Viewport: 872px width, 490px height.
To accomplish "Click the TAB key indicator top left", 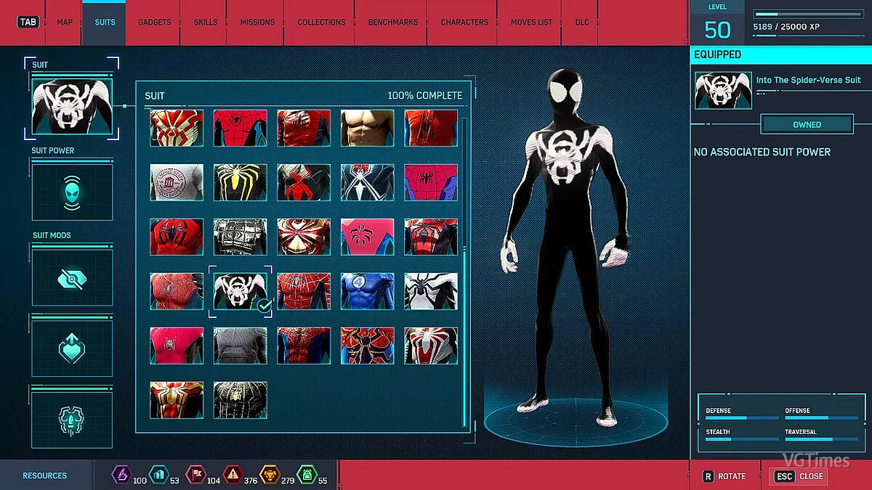I will (x=28, y=22).
